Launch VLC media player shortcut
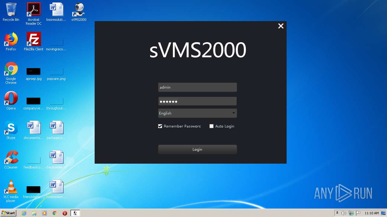 pyautogui.click(x=11, y=191)
